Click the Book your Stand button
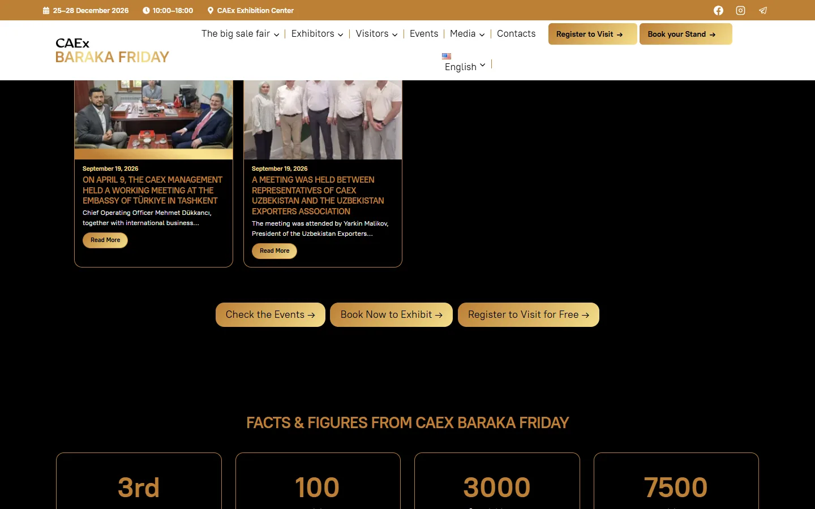 tap(686, 34)
